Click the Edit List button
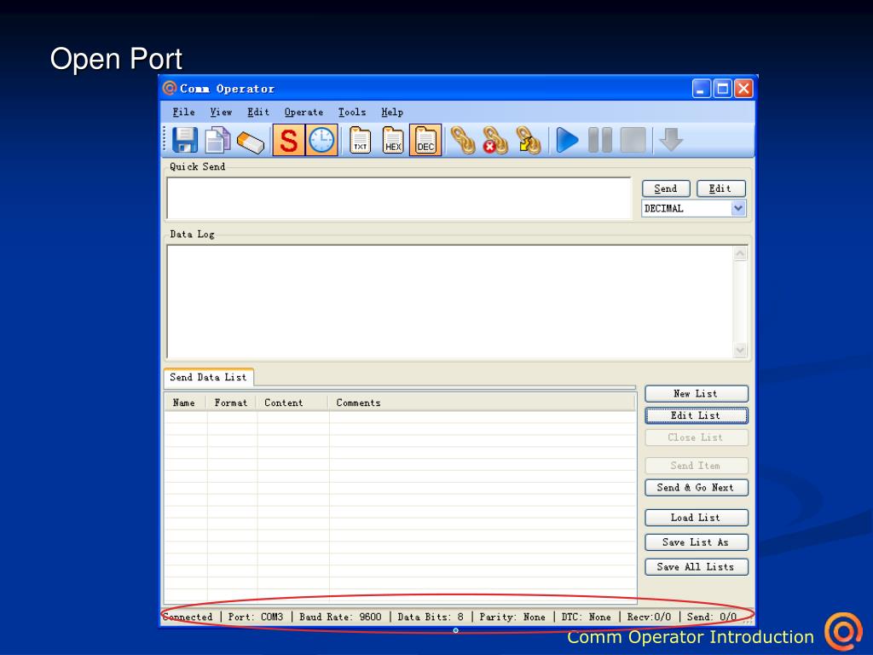873x655 pixels. click(x=696, y=415)
